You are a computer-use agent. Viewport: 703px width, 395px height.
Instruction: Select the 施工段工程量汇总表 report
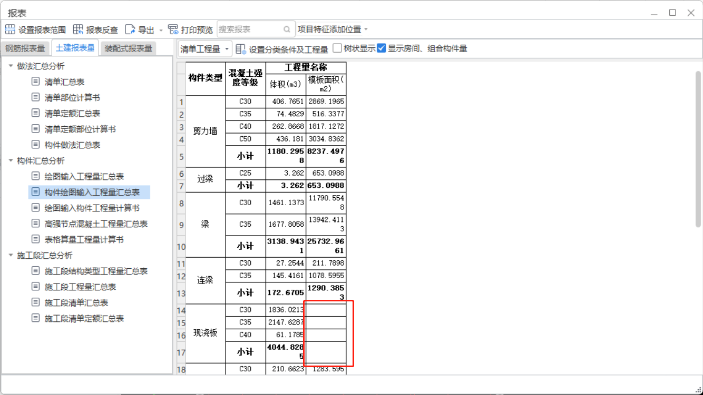[x=80, y=287]
